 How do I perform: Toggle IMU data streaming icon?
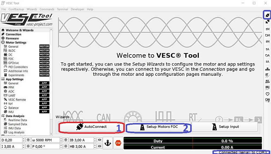(x=267, y=88)
